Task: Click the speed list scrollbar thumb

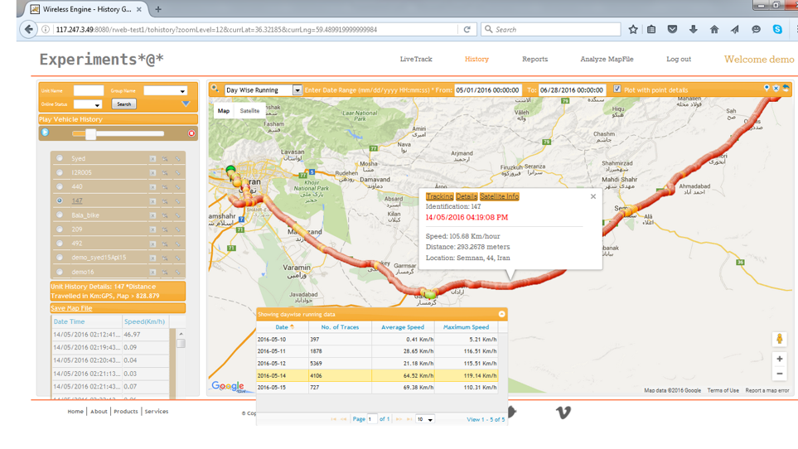Action: tap(181, 343)
